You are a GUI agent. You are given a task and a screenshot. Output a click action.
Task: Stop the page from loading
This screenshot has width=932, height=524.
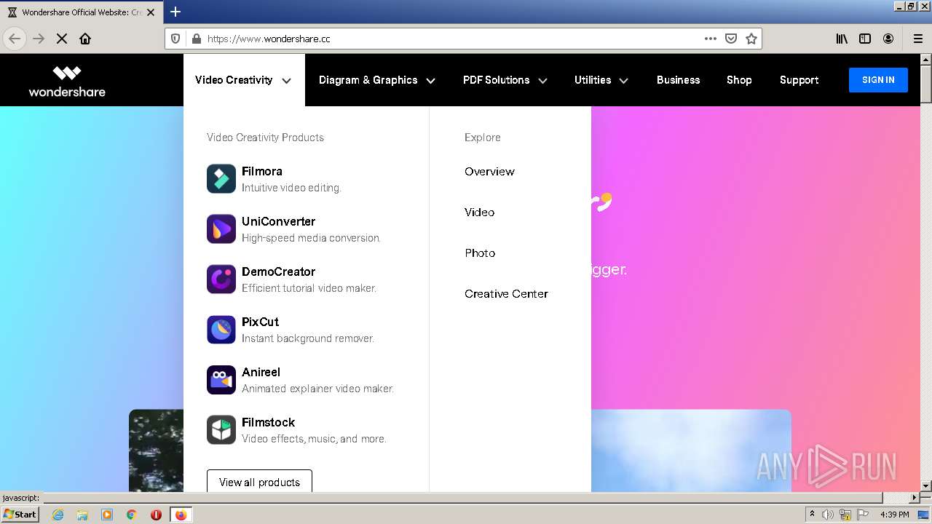click(62, 39)
